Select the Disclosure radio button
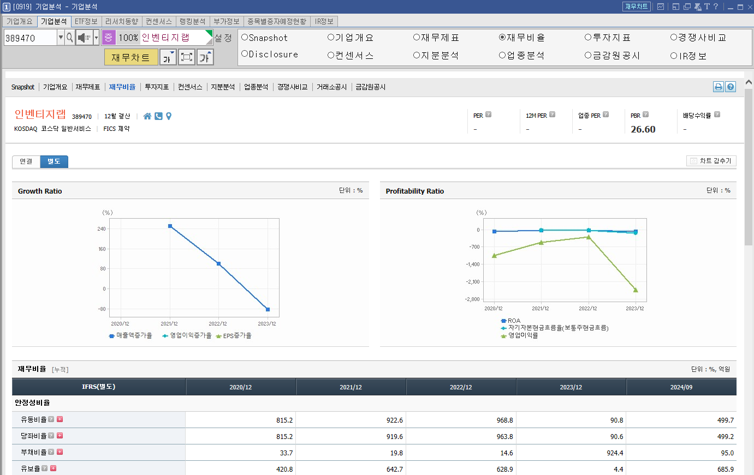Image resolution: width=754 pixels, height=475 pixels. click(245, 54)
